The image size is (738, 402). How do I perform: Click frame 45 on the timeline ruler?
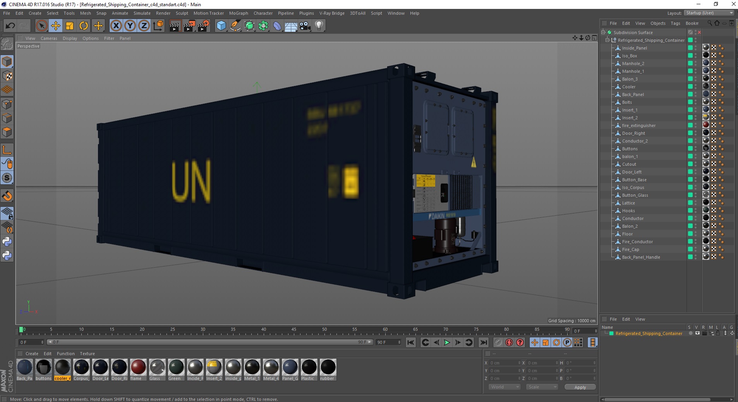pos(294,330)
